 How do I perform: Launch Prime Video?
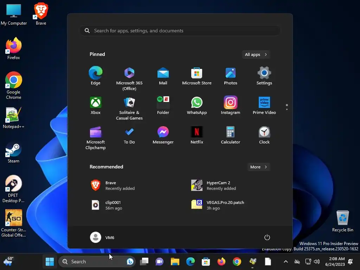264,105
